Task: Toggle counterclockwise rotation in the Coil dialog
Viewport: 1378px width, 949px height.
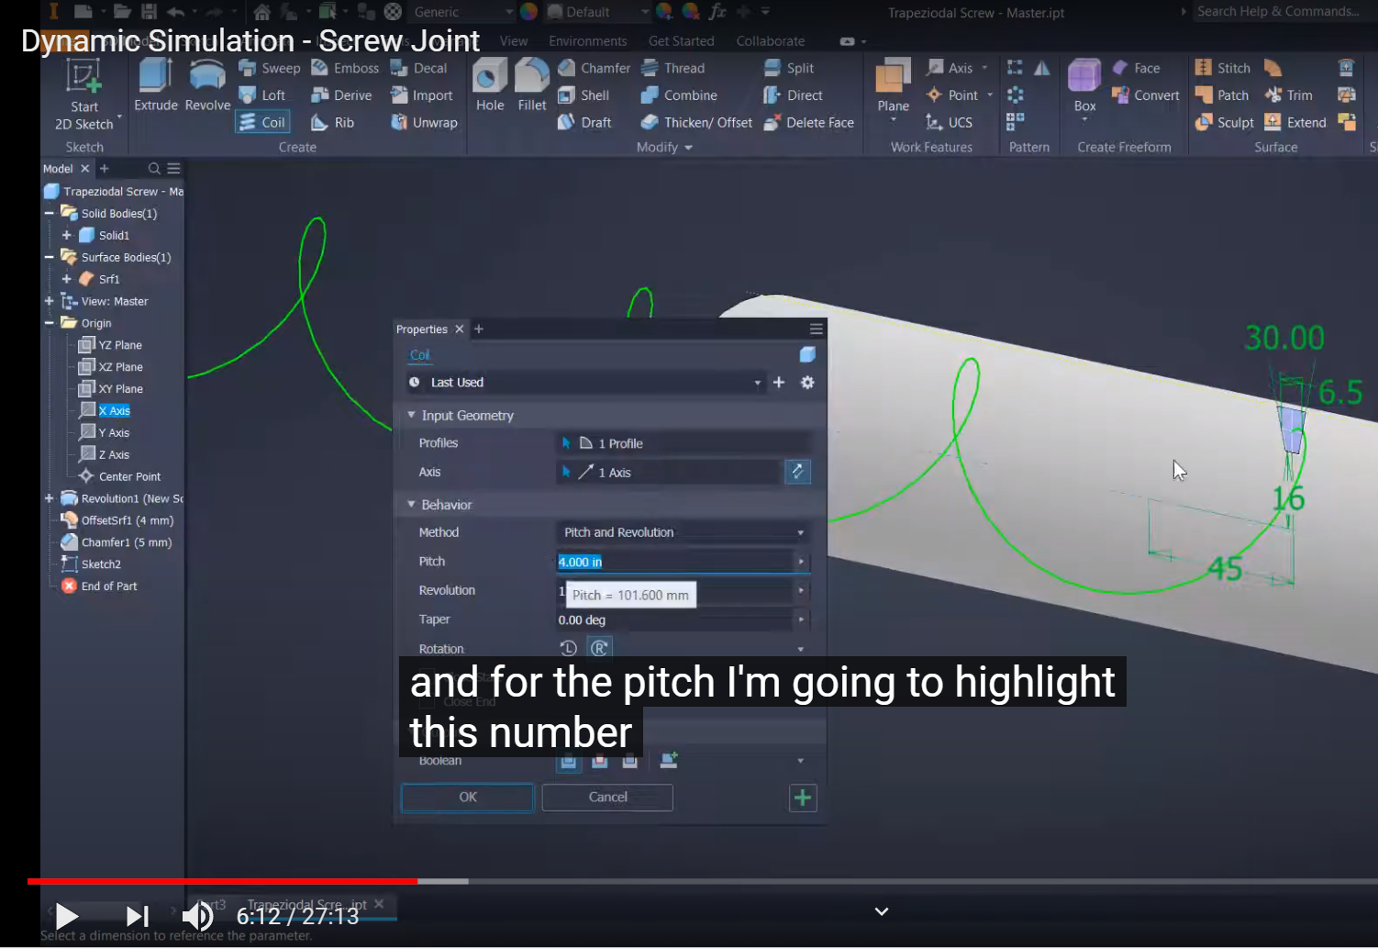Action: tap(569, 647)
